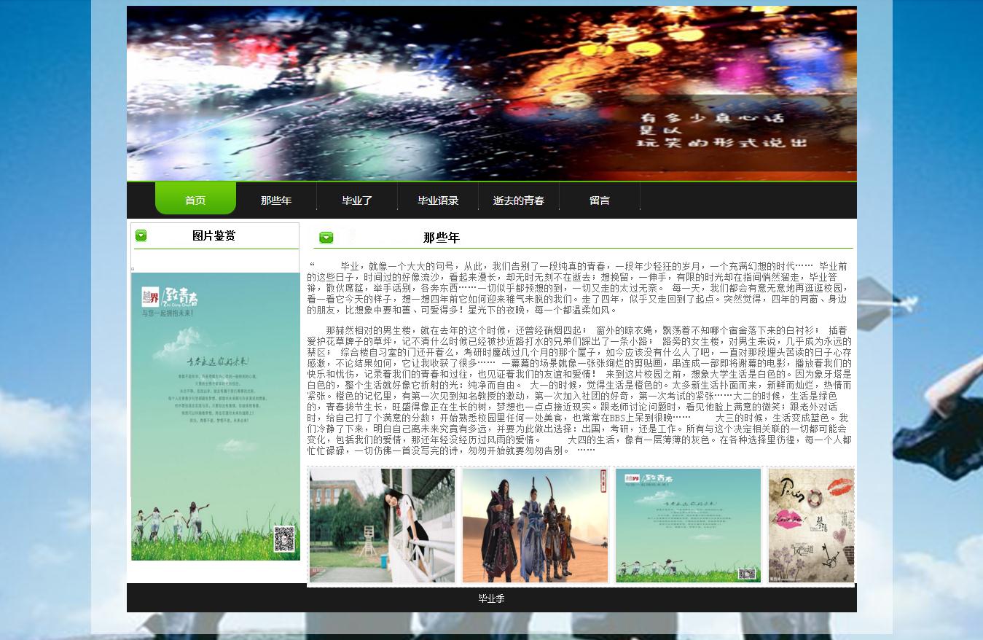
Task: Open the 毕业语录 page
Action: [x=438, y=200]
